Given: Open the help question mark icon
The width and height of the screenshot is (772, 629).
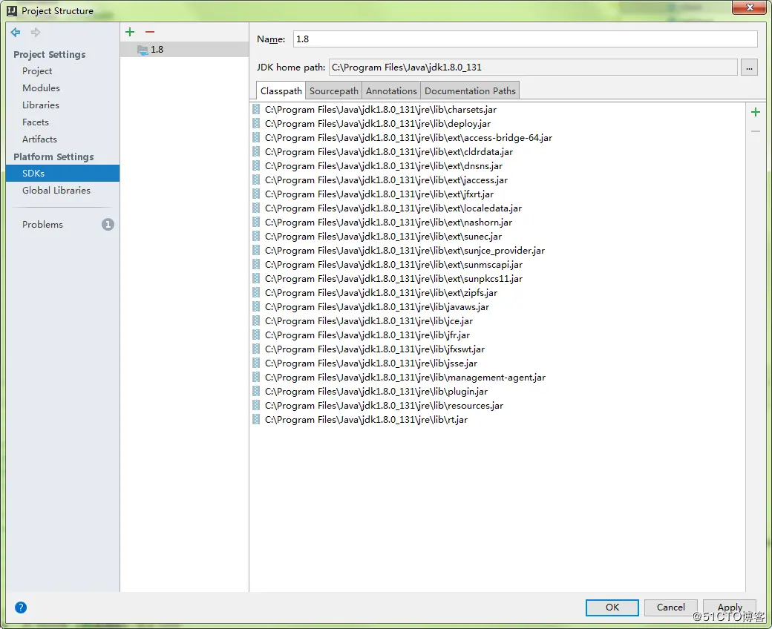Looking at the screenshot, I should click(x=21, y=607).
